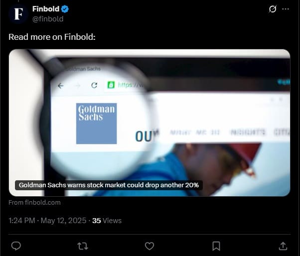Click the 'Views' label beside the count
The width and height of the screenshot is (300, 256).
112,221
